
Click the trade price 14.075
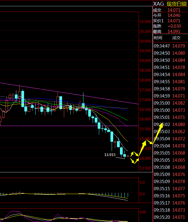(x=179, y=196)
